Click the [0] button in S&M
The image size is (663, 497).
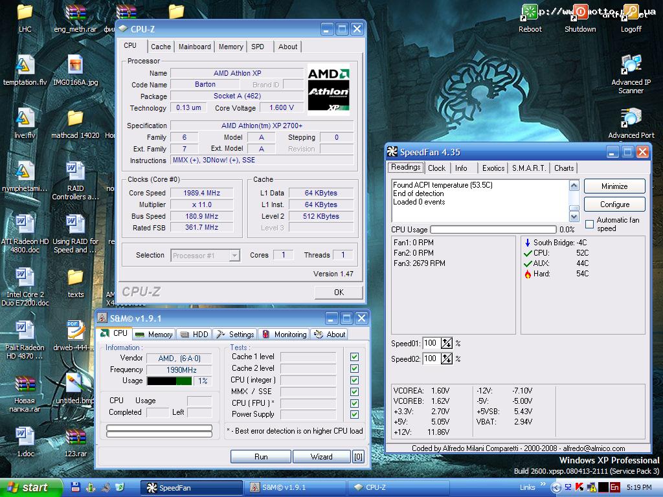coord(358,456)
